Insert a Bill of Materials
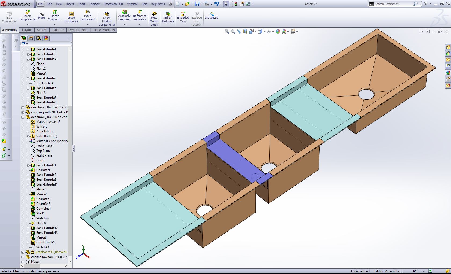The image size is (451, 274). [168, 17]
